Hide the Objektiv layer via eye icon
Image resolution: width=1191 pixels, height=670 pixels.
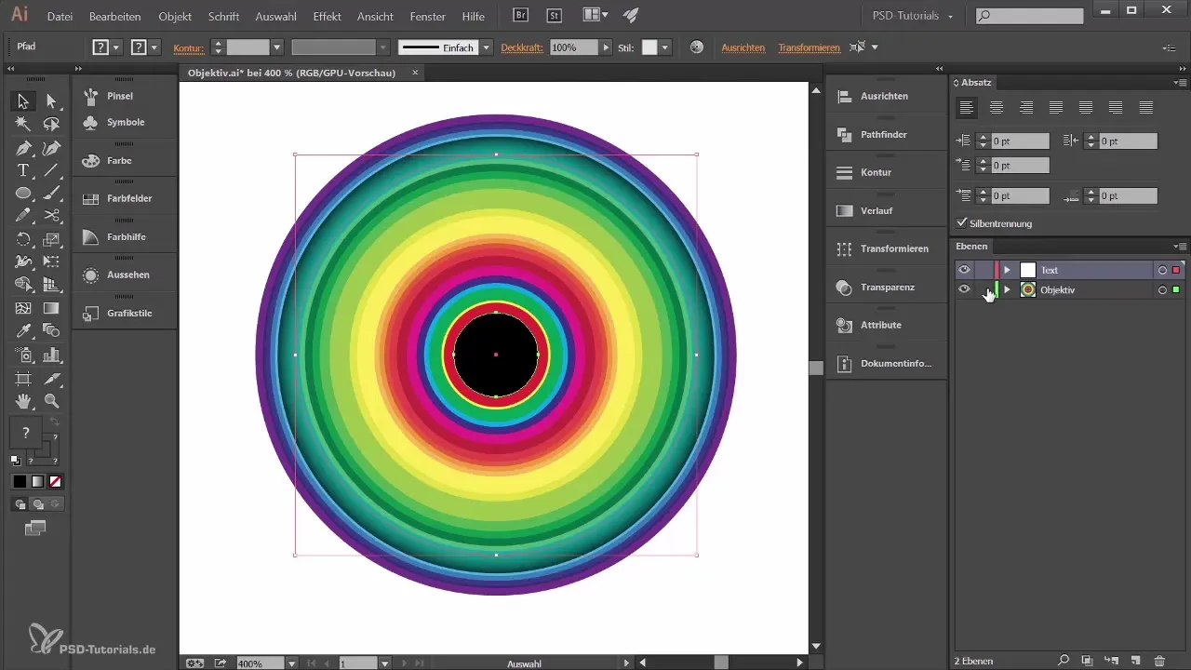pos(964,289)
